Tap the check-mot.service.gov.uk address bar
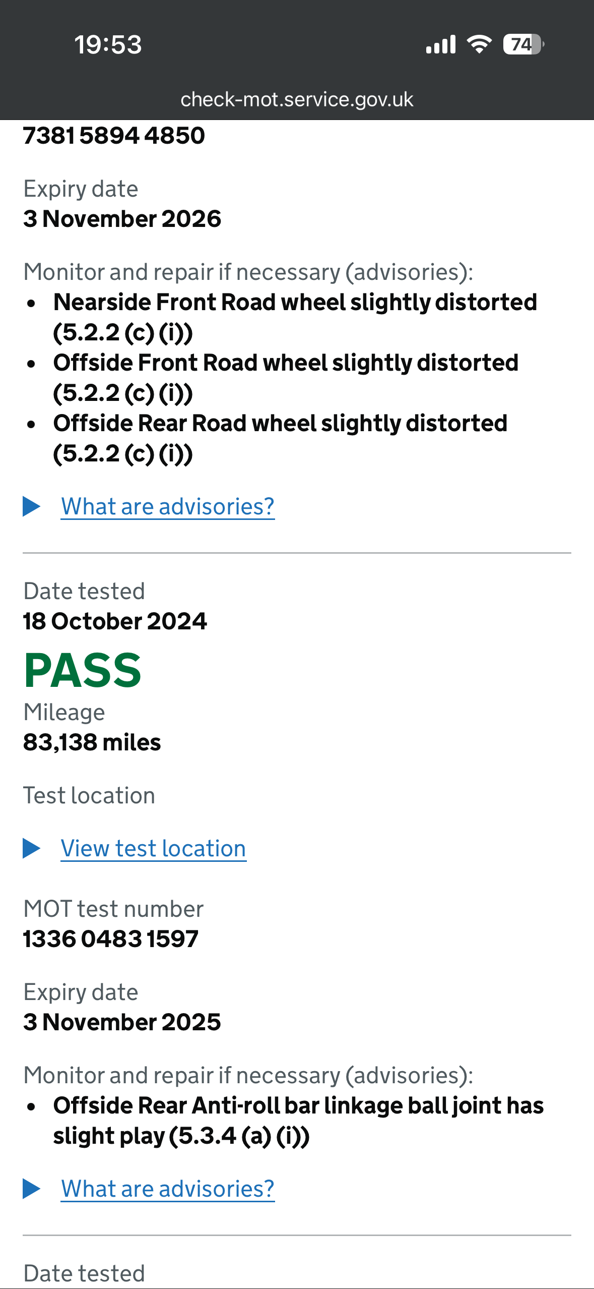Viewport: 594px width, 1289px height. click(x=297, y=99)
